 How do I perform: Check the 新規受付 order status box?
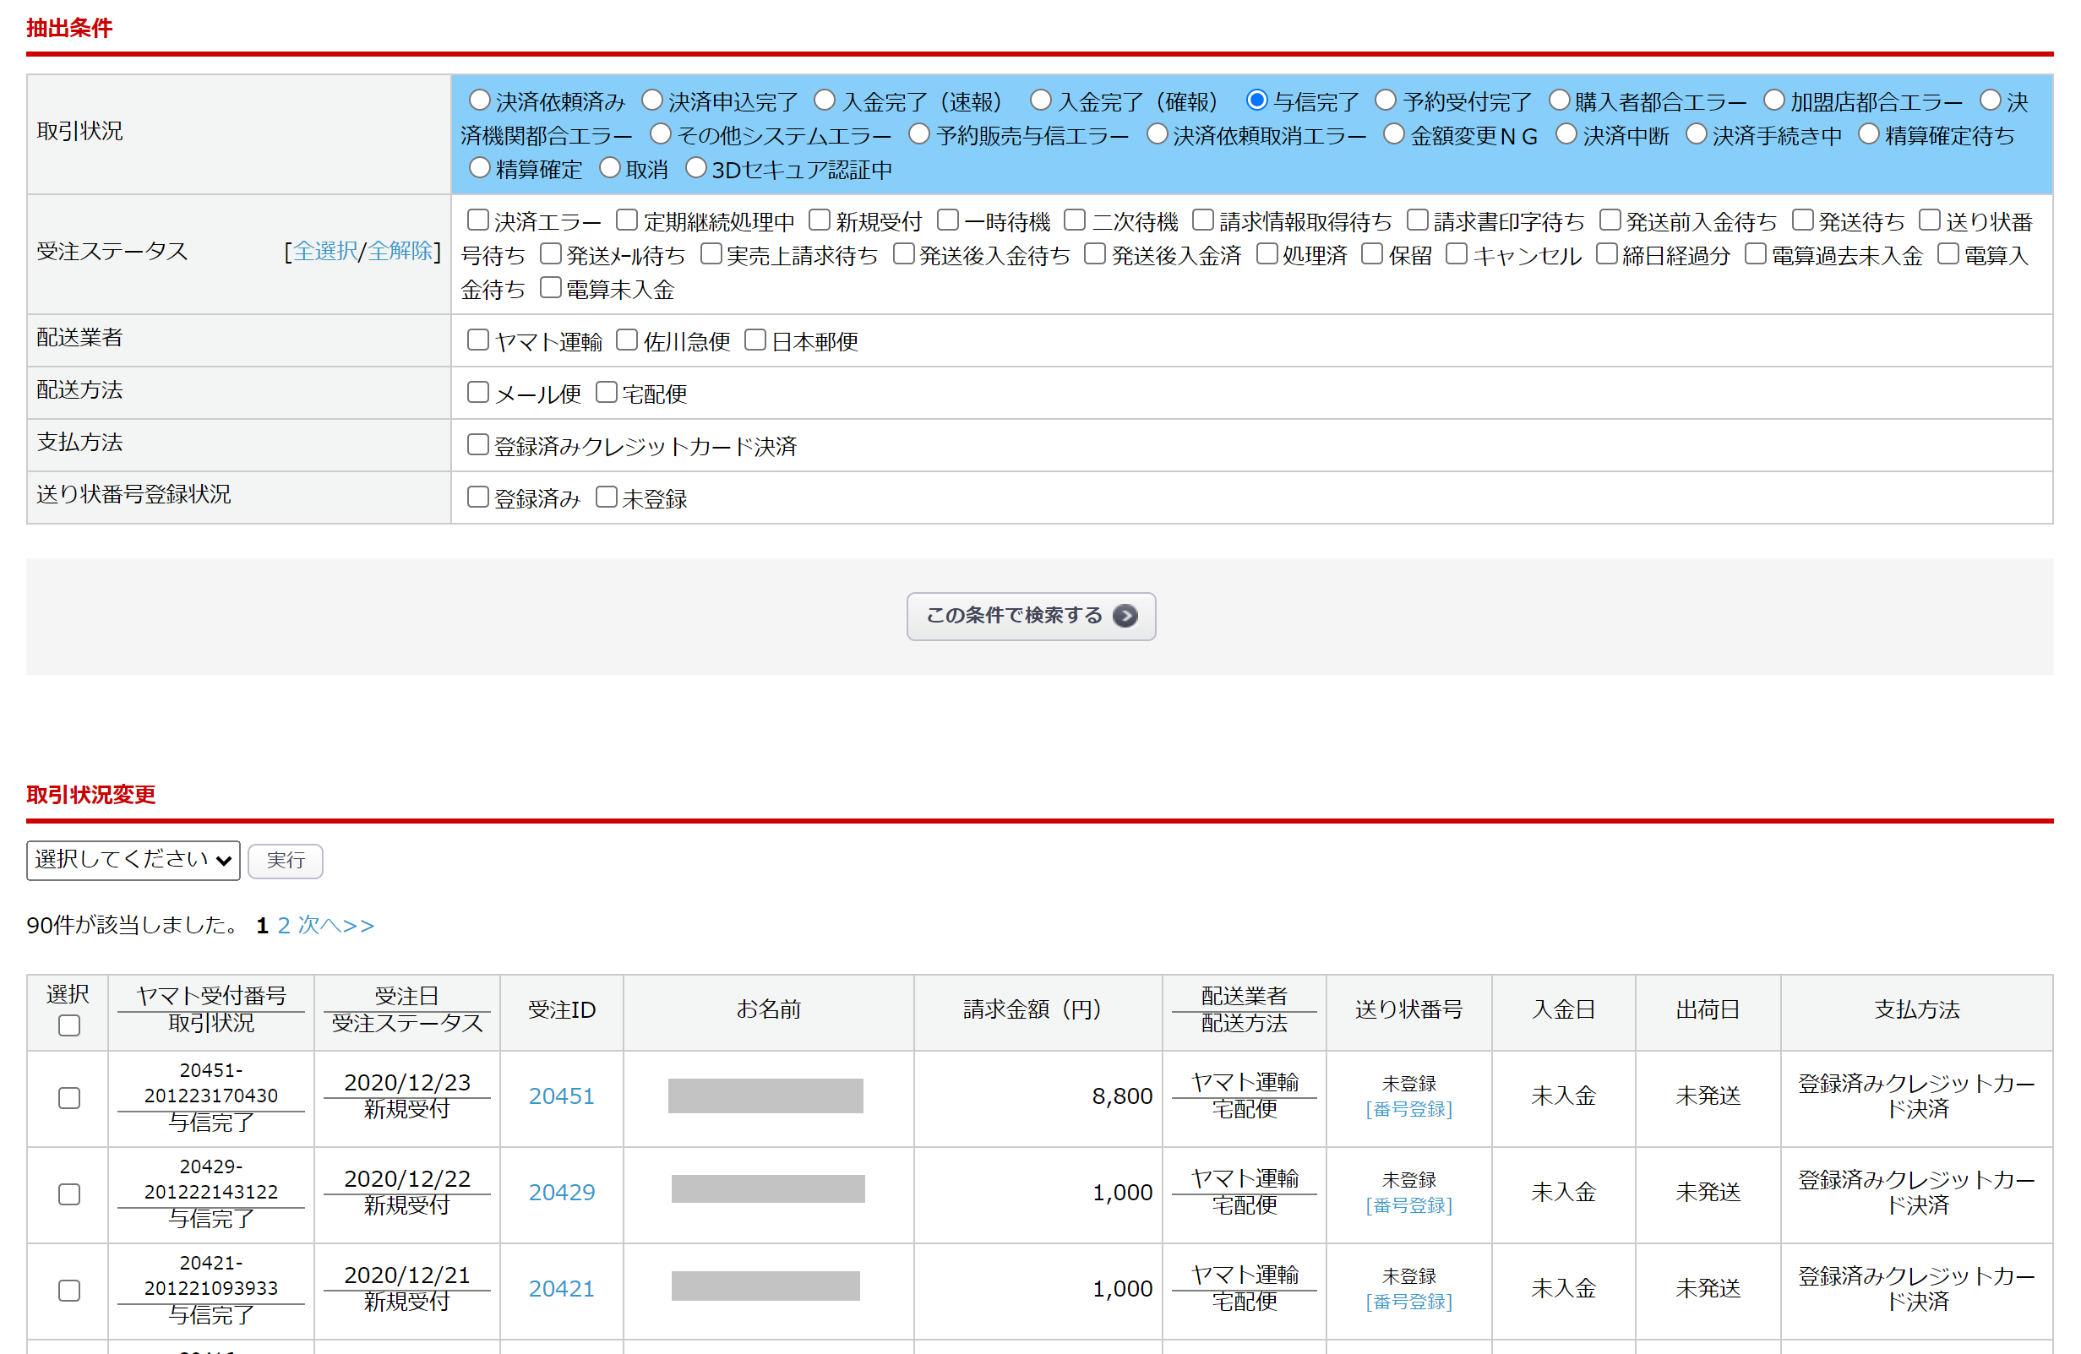(x=820, y=220)
